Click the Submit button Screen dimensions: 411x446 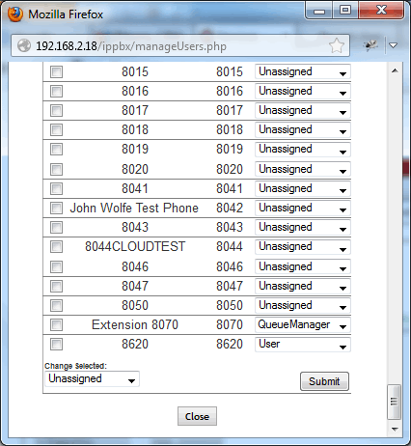[324, 381]
